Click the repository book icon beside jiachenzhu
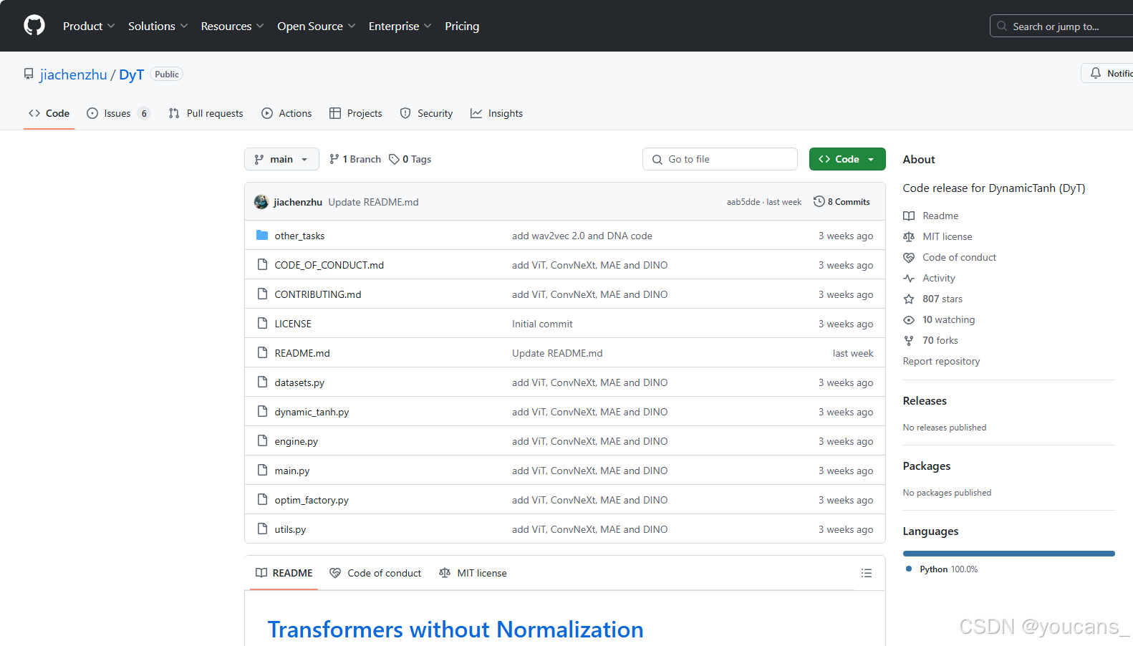Image resolution: width=1133 pixels, height=646 pixels. click(29, 74)
